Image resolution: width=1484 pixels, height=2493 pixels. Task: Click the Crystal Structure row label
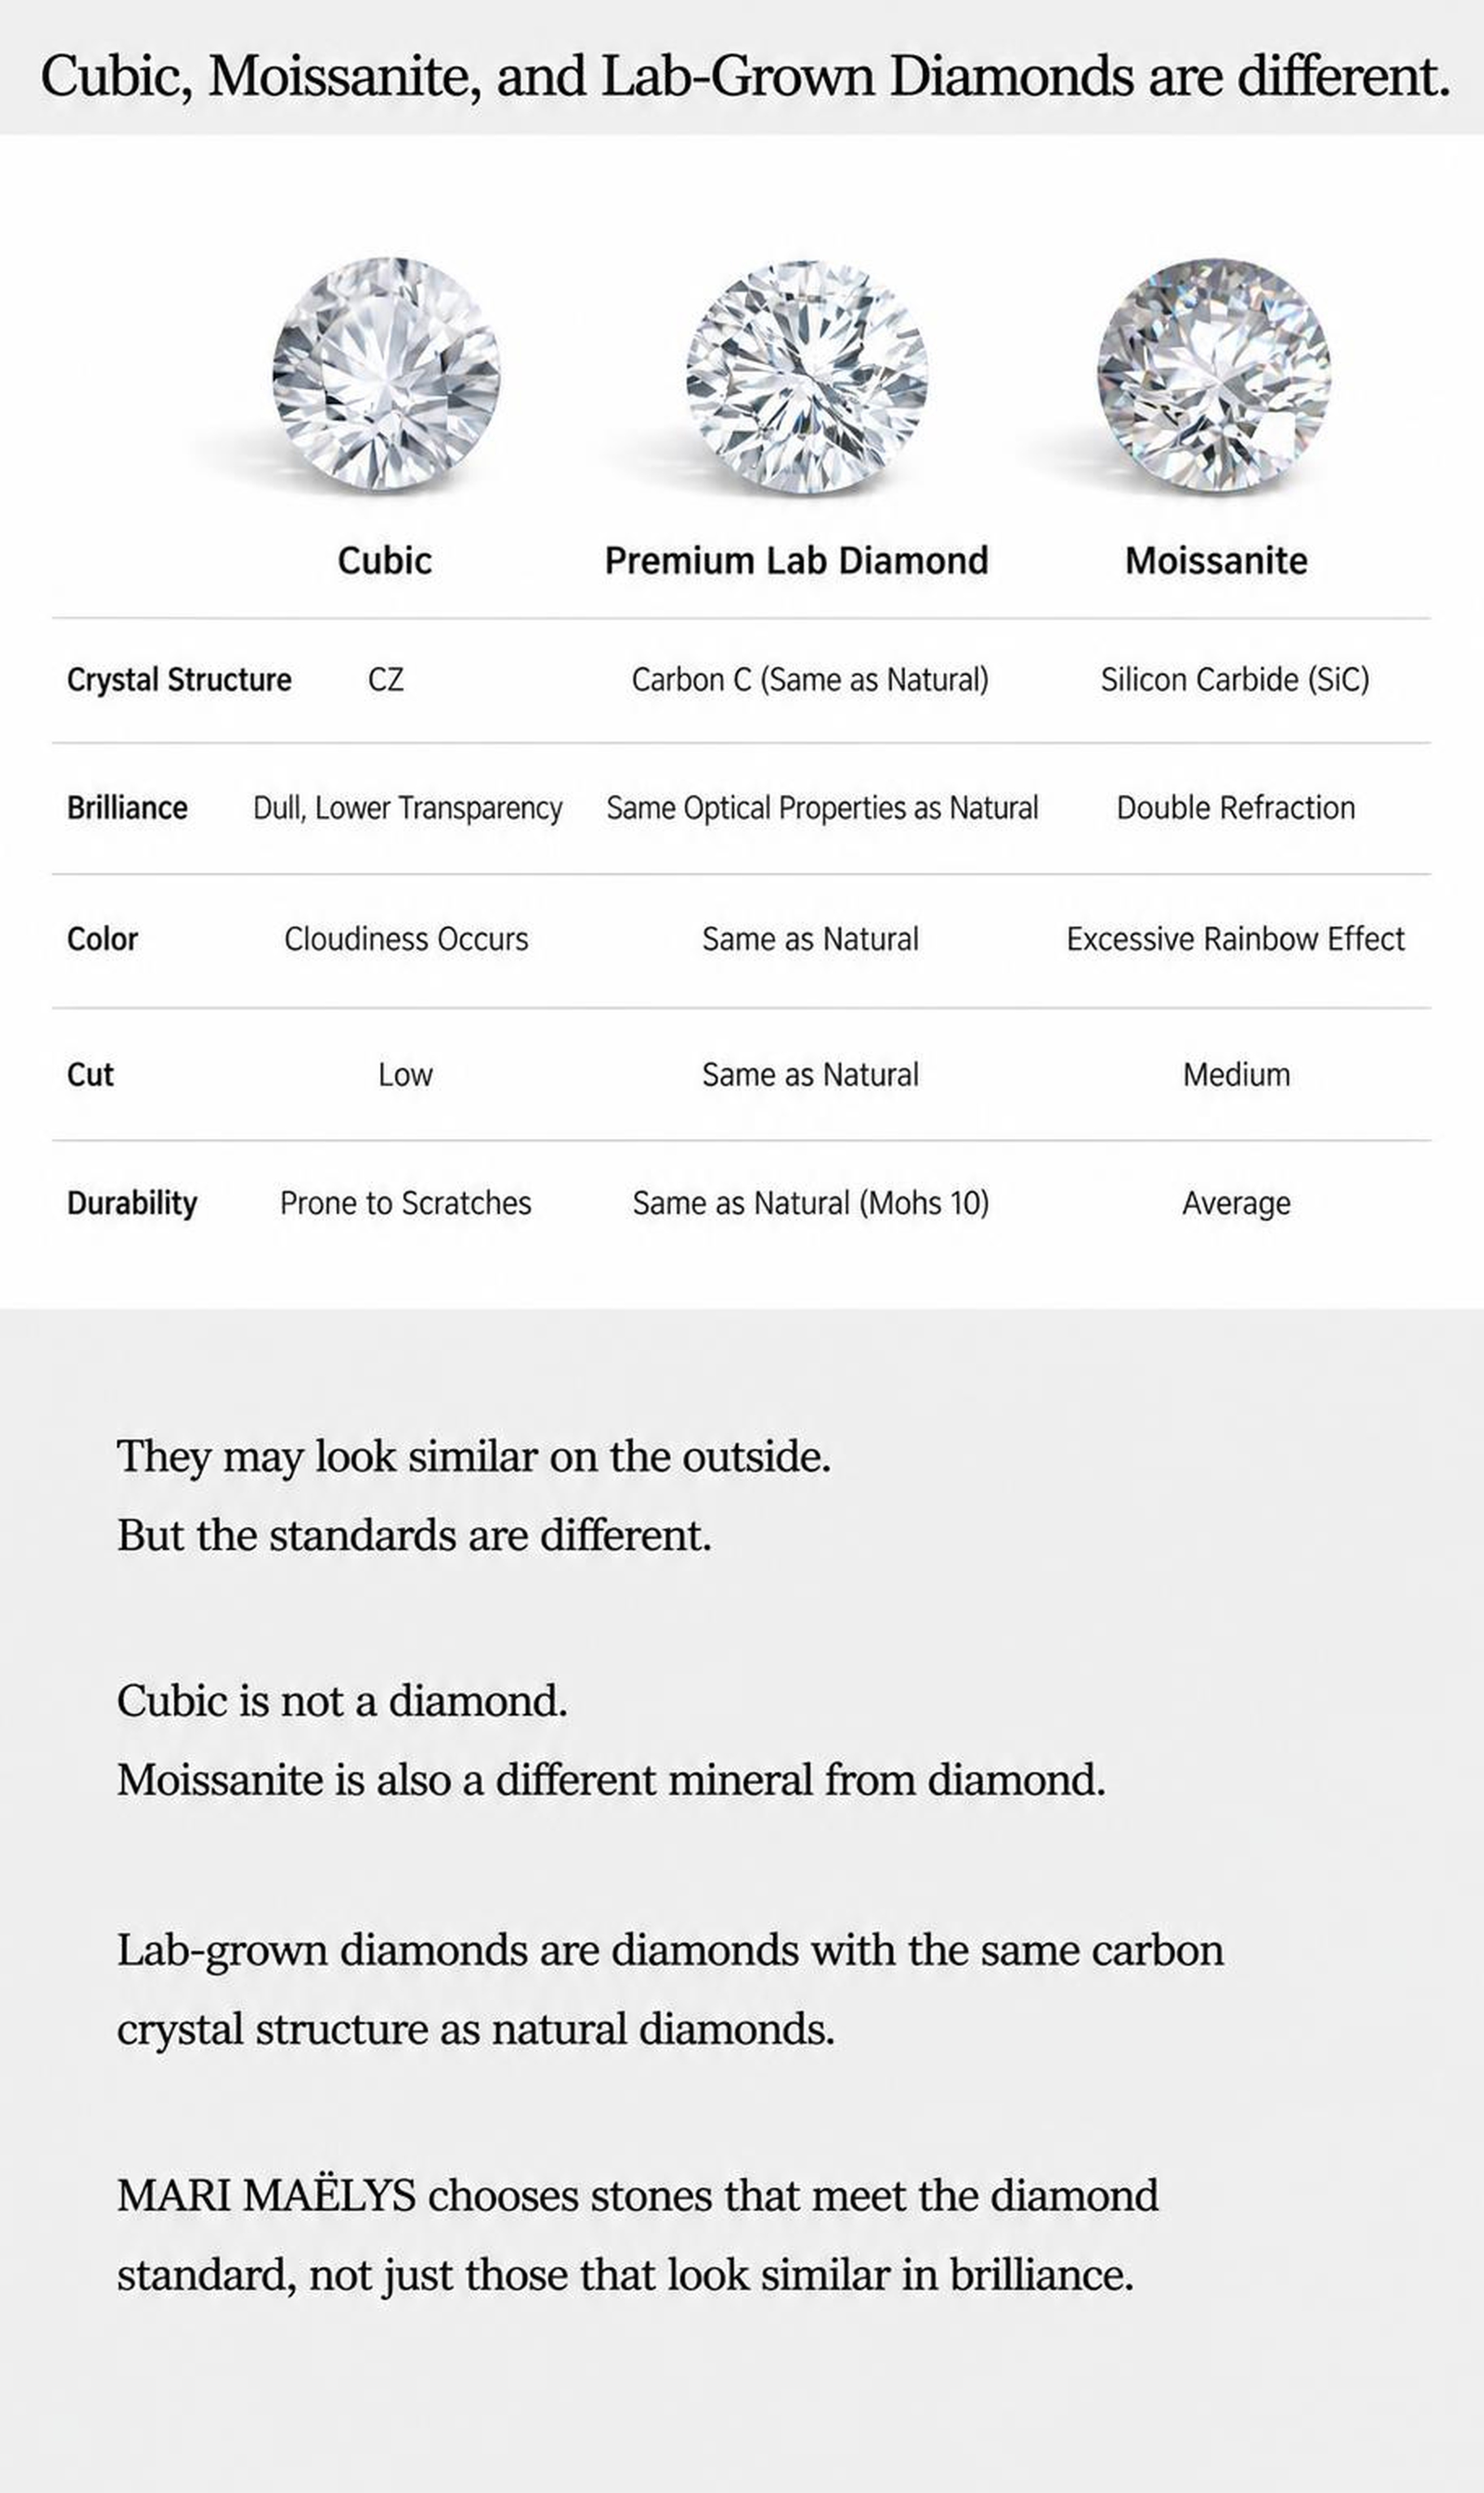click(x=179, y=680)
